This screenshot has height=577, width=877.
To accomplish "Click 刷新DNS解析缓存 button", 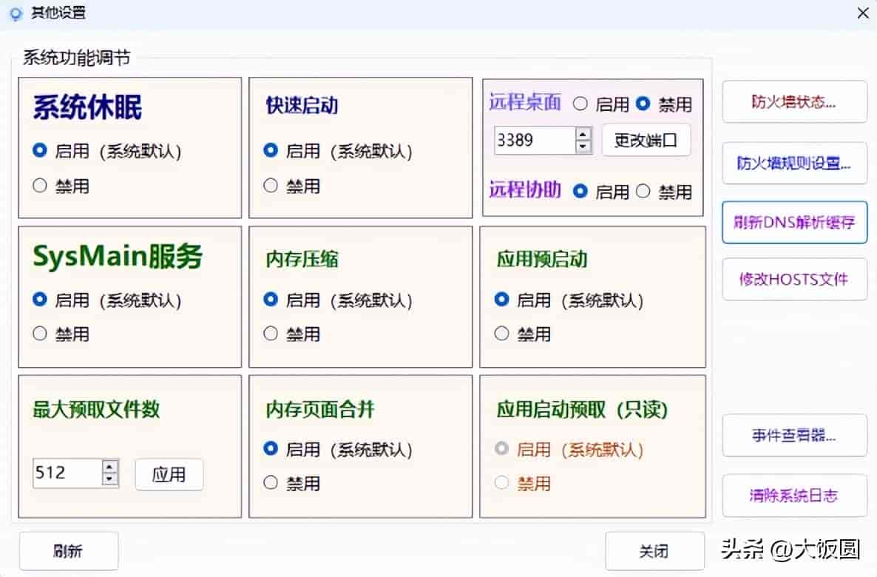I will coord(794,222).
